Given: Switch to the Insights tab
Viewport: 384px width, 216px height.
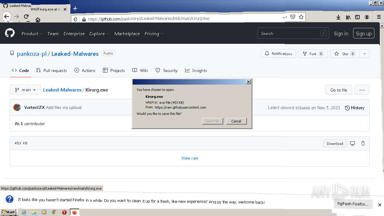Looking at the screenshot, I should pyautogui.click(x=196, y=70).
